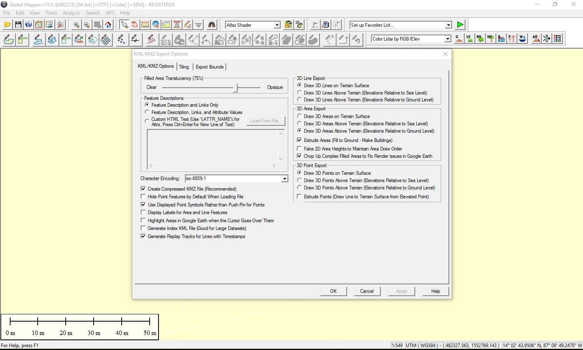Open the Set up Favorites List dropdown
The height and width of the screenshot is (350, 583).
click(x=448, y=25)
